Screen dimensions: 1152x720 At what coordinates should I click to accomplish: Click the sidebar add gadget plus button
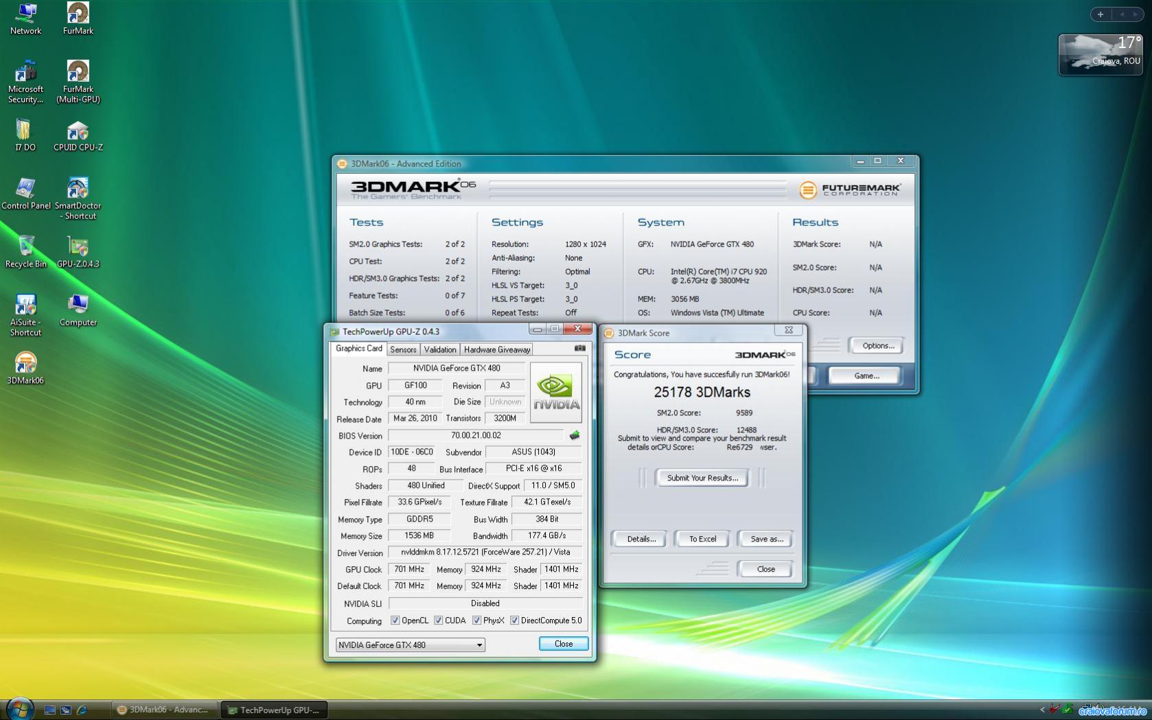pos(1101,14)
